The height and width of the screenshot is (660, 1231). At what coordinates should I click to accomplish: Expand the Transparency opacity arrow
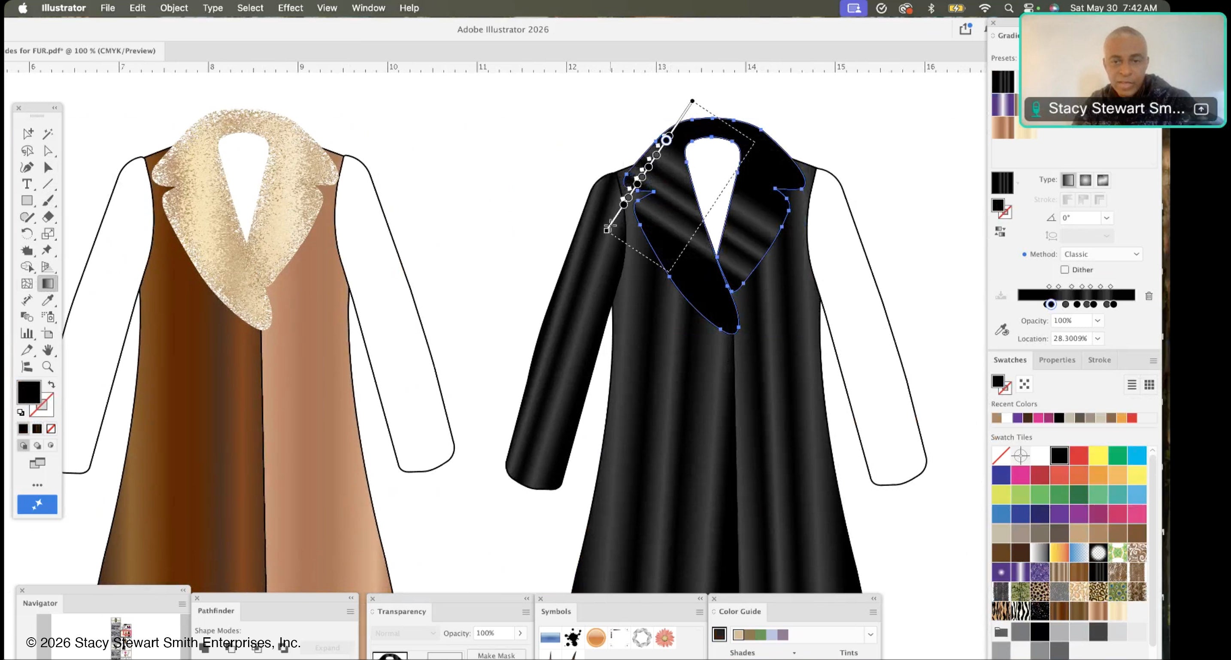(x=520, y=633)
